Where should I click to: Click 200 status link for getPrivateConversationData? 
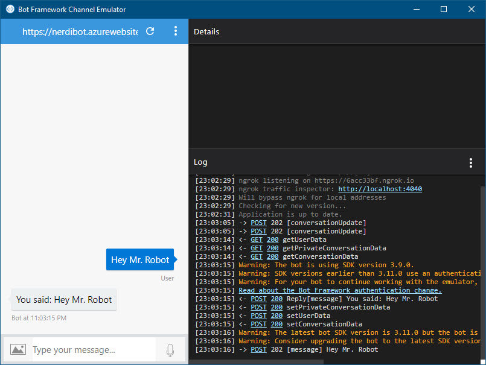click(273, 248)
